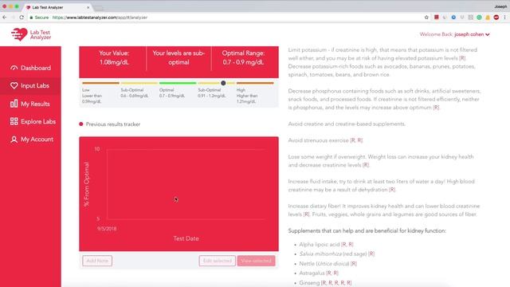Click the My Results bar chart icon

point(14,104)
